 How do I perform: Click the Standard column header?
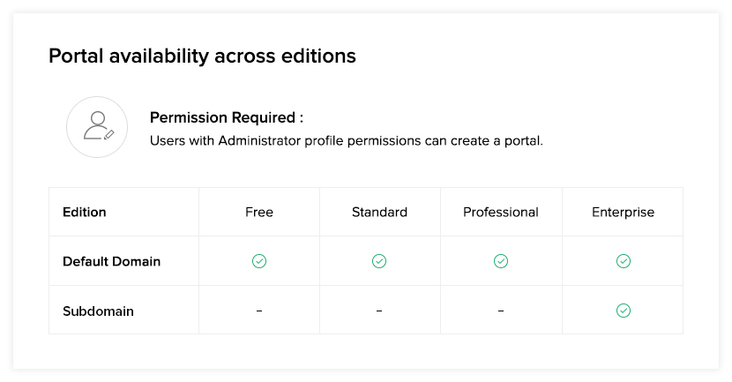pos(379,212)
